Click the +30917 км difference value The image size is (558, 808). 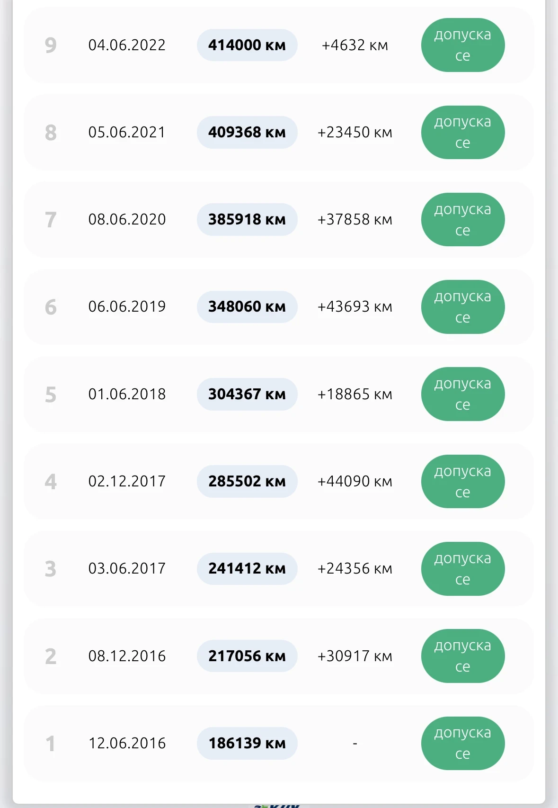tap(355, 656)
